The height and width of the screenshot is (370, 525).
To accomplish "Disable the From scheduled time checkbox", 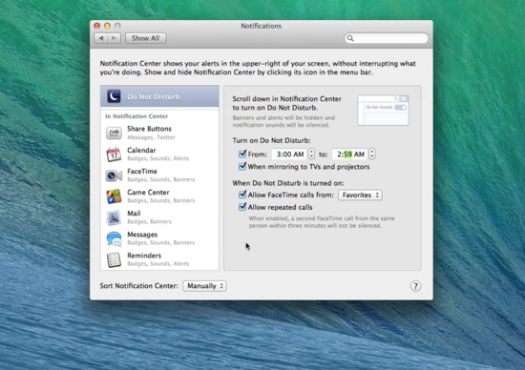I will click(242, 154).
